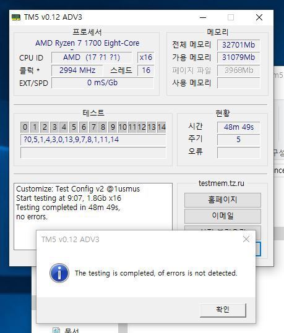Minimize the TM5 v0.12 ADV3 window
Viewport: 284px width, 333px height.
[203, 17]
